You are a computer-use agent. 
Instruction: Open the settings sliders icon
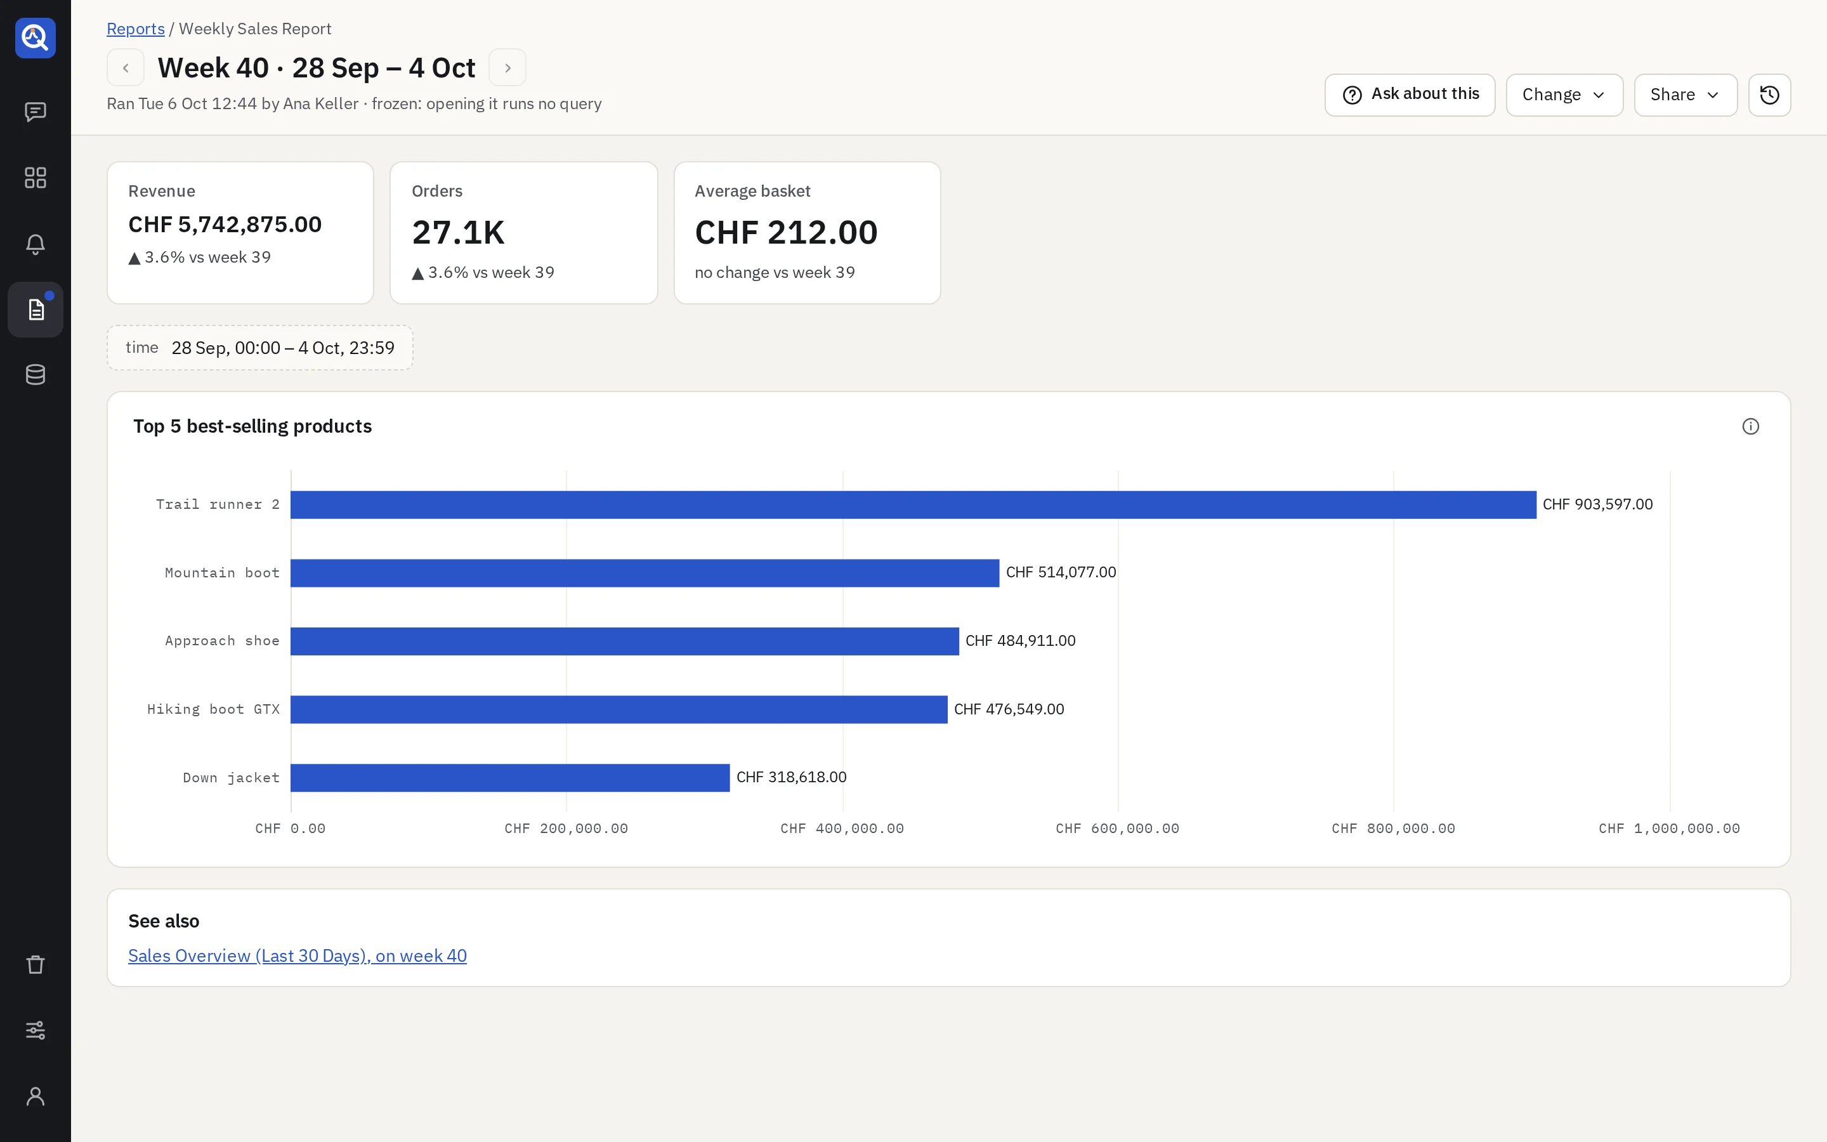click(x=36, y=1030)
